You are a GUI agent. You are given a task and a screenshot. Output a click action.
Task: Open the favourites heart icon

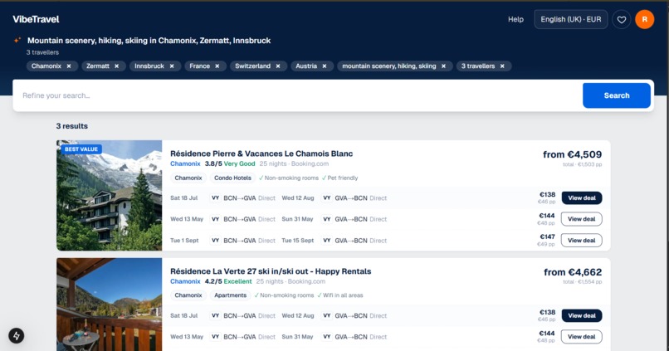pyautogui.click(x=621, y=20)
